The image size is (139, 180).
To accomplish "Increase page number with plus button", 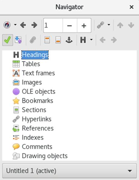I will 84,25.
